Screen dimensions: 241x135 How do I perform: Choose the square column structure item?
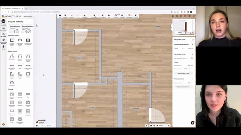point(12,102)
